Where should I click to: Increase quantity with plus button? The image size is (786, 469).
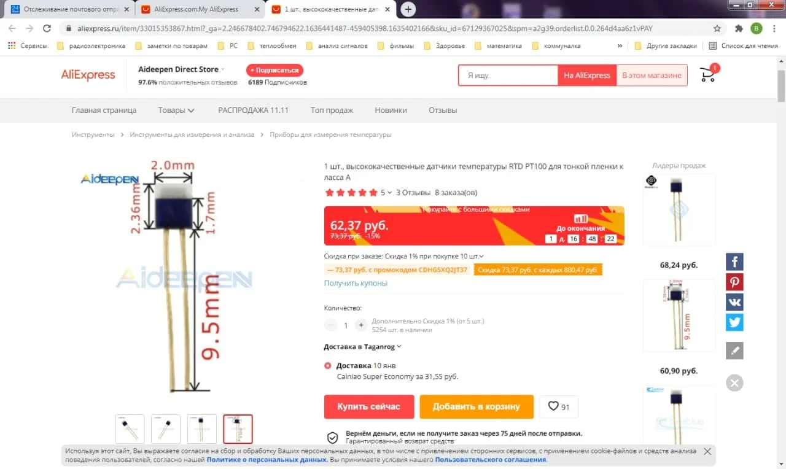(361, 325)
